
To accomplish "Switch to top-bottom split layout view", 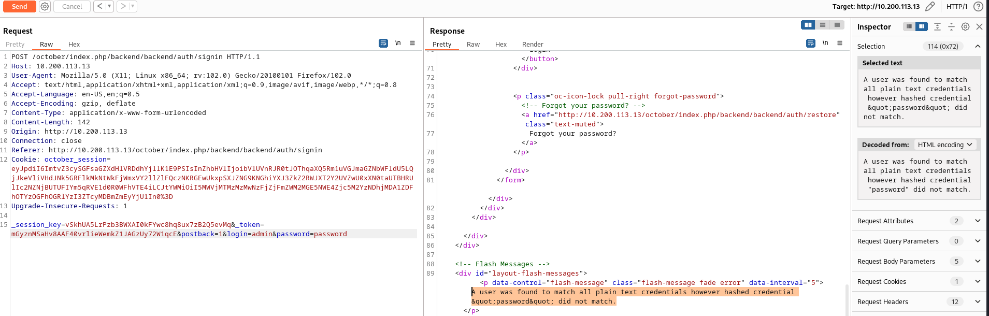I will coord(823,25).
